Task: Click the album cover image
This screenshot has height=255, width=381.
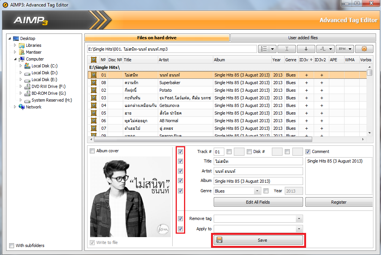Action: [x=130, y=197]
